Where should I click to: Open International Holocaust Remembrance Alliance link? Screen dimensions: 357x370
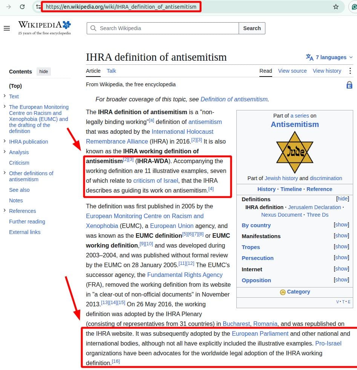(x=150, y=137)
